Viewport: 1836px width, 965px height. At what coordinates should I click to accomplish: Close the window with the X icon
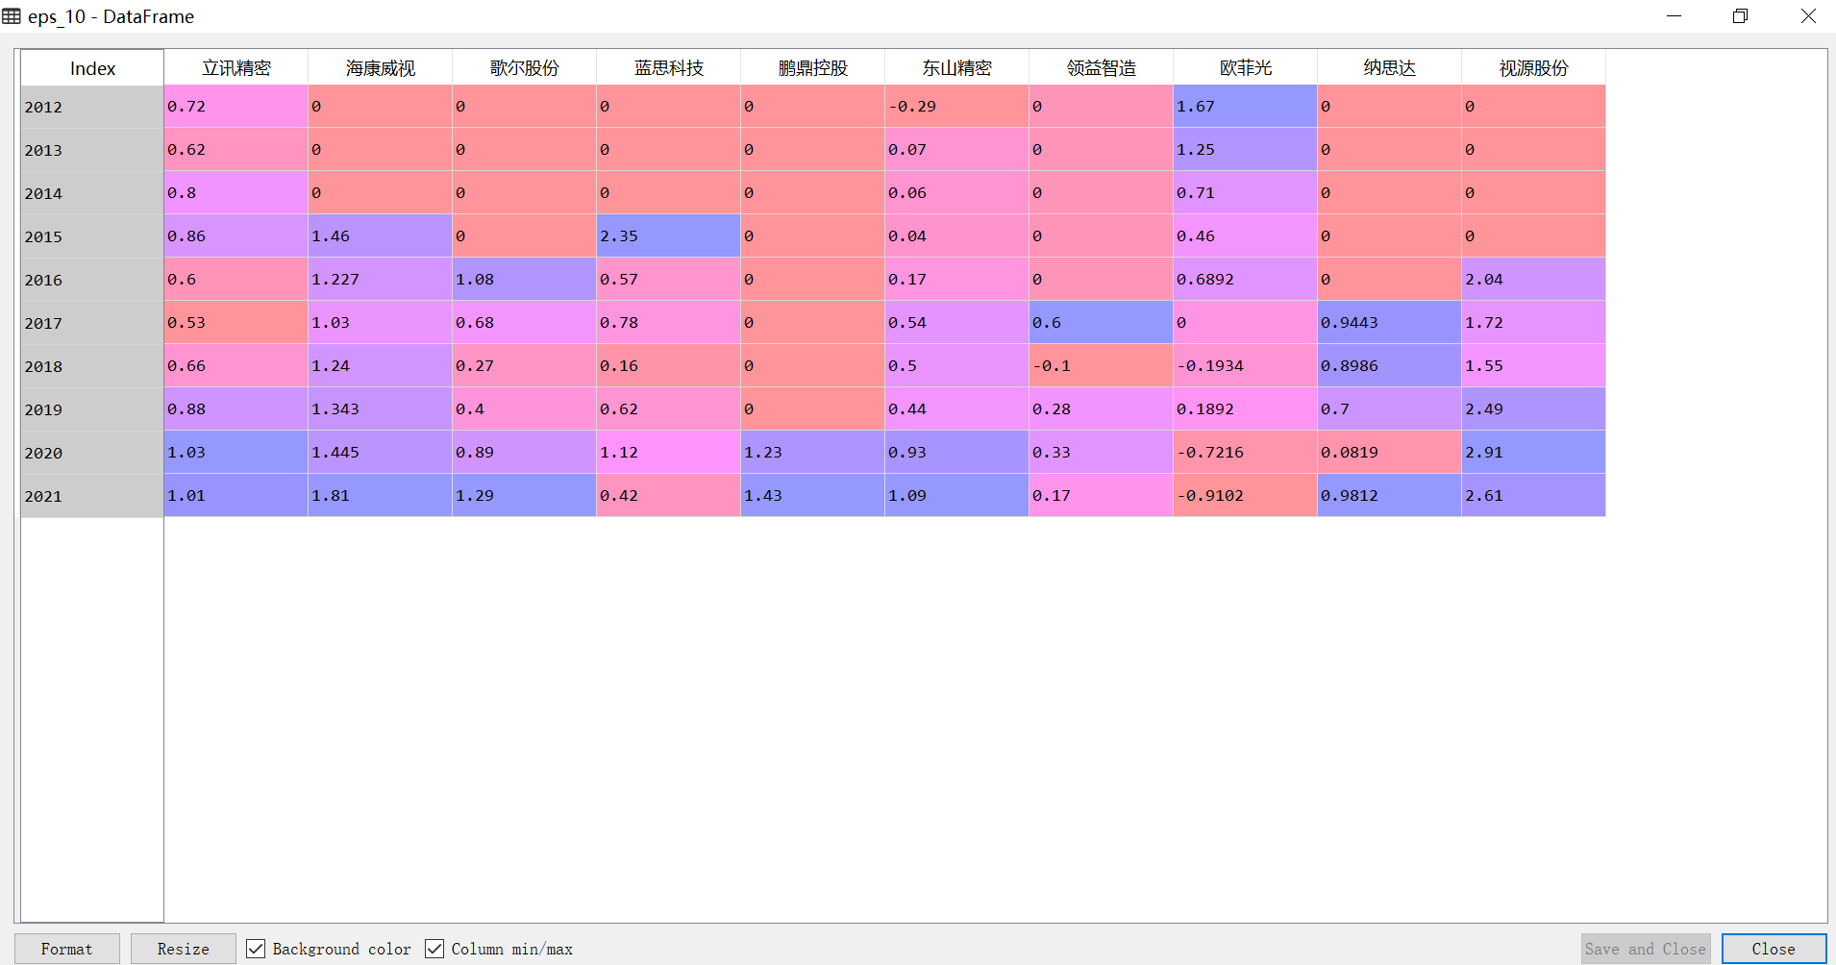coord(1808,16)
